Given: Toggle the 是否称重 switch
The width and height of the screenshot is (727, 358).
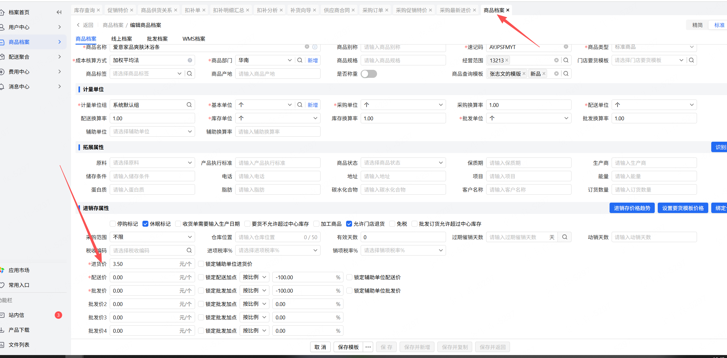Looking at the screenshot, I should (369, 74).
